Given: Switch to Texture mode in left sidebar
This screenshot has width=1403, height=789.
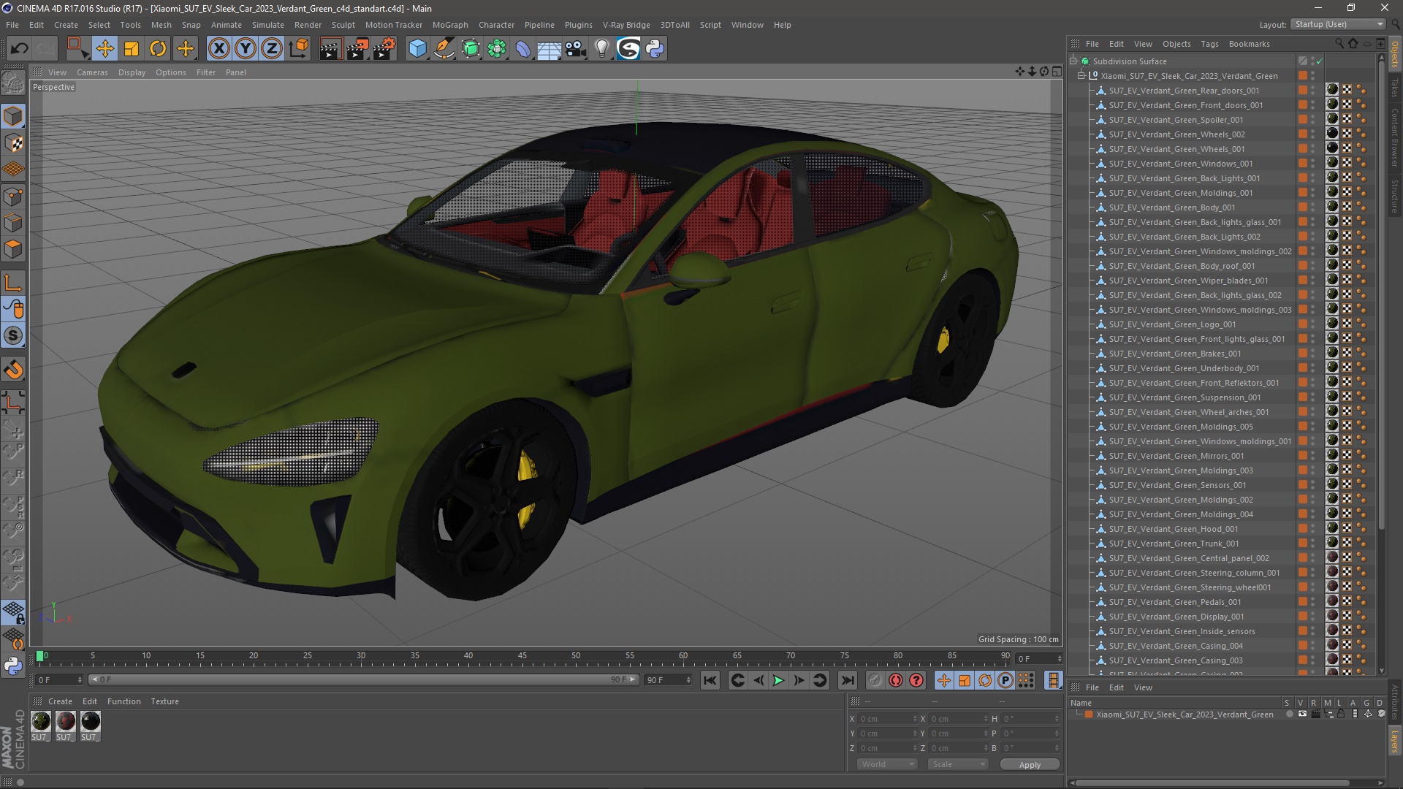Looking at the screenshot, I should tap(13, 143).
